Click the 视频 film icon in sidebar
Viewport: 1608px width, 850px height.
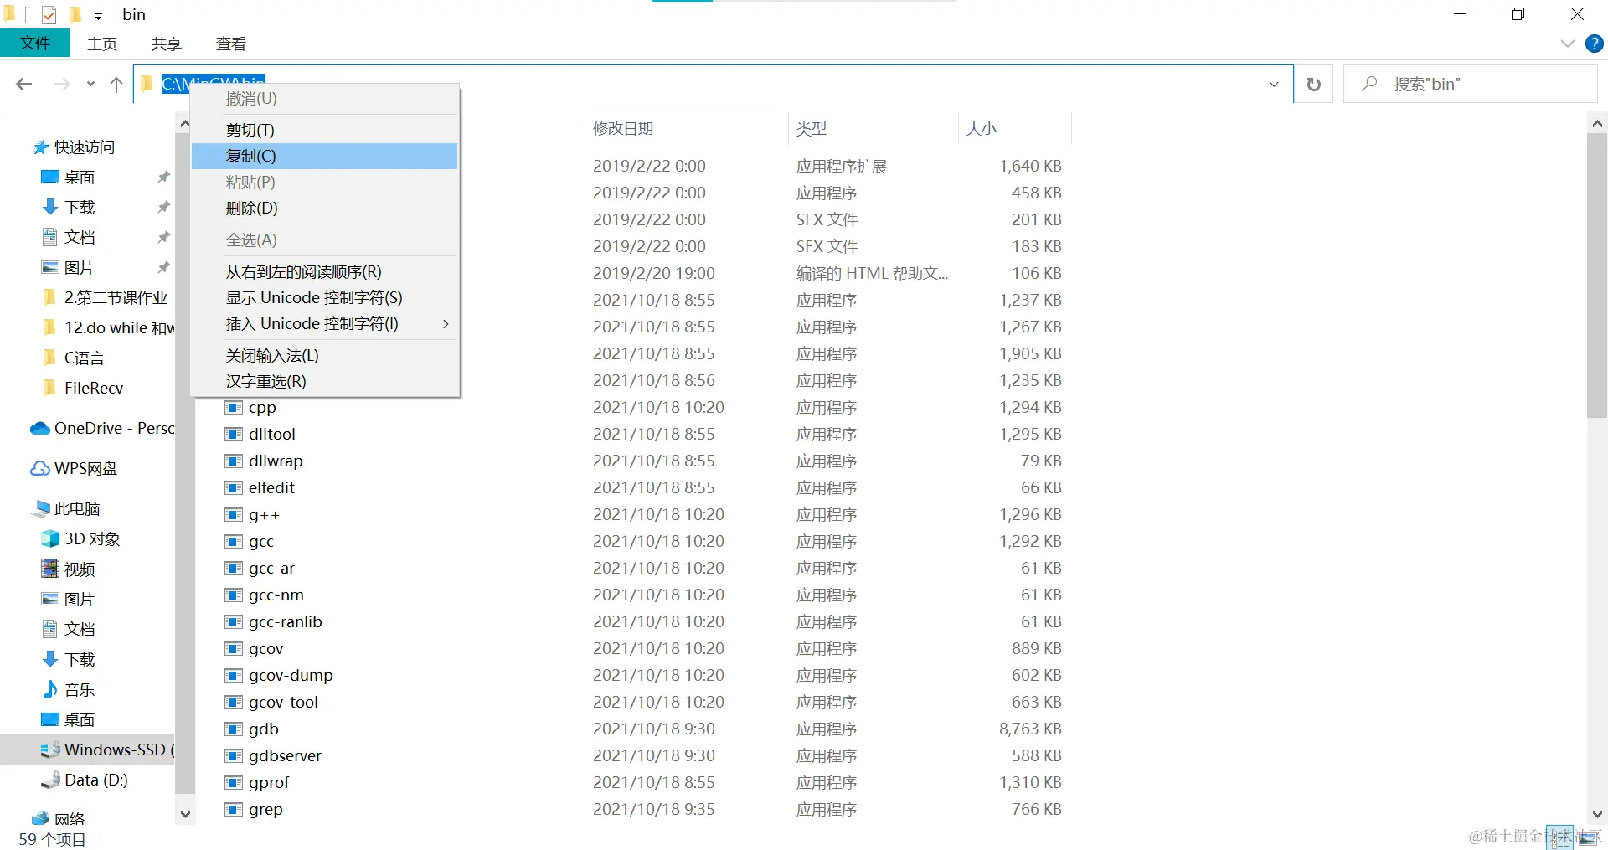point(50,569)
